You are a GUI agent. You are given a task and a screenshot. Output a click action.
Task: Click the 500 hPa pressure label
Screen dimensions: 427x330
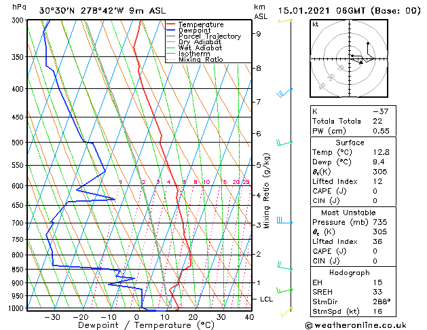[19, 143]
